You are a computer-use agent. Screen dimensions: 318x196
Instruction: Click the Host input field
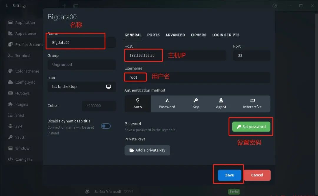point(175,55)
